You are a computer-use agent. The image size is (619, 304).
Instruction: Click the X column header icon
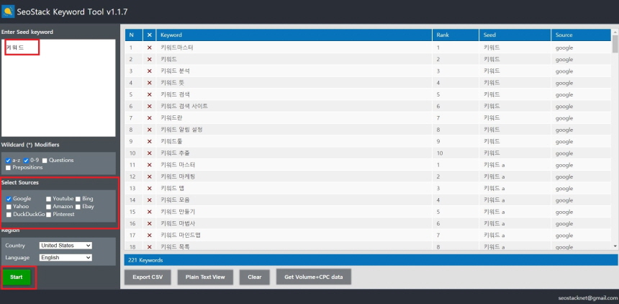[149, 35]
